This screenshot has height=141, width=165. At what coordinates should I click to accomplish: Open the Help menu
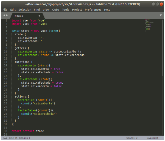[107, 10]
